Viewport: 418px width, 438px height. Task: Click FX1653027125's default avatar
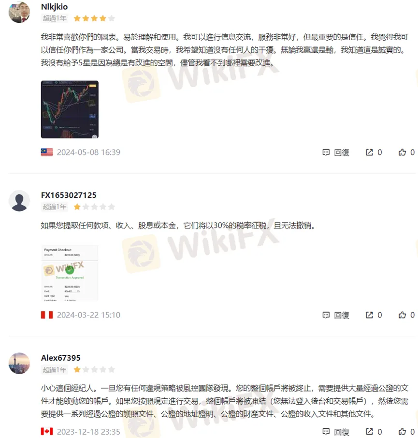[19, 201]
